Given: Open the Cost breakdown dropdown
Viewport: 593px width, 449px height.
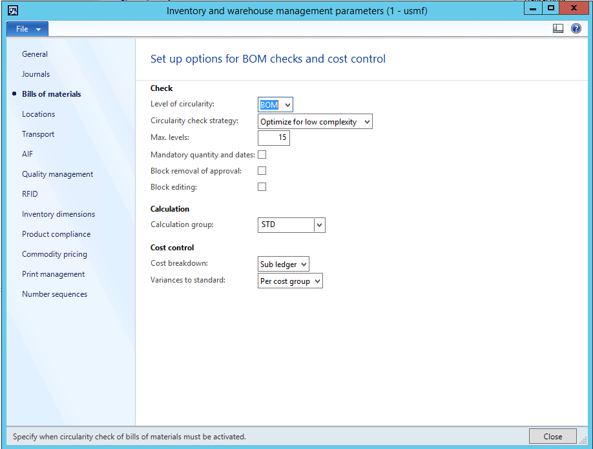Looking at the screenshot, I should [x=303, y=263].
